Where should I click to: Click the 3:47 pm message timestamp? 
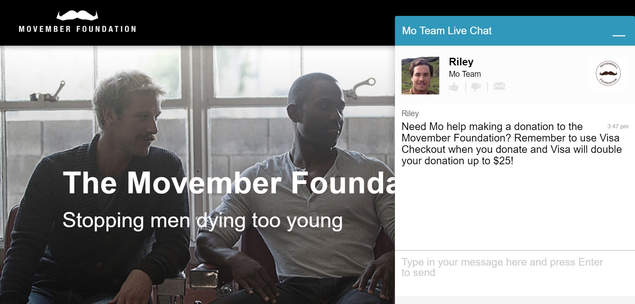[617, 127]
